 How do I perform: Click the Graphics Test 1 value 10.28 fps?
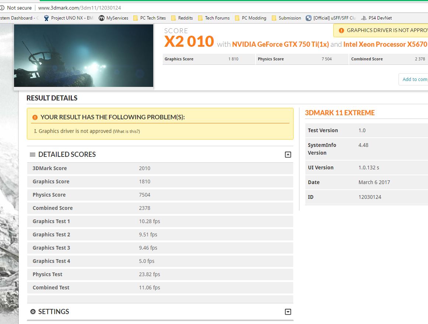[149, 221]
